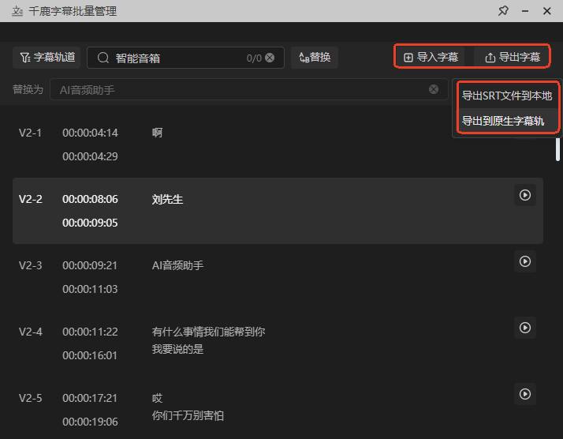Select subtitle line 你们千万别害怕
Image resolution: width=563 pixels, height=439 pixels.
pyautogui.click(x=188, y=415)
